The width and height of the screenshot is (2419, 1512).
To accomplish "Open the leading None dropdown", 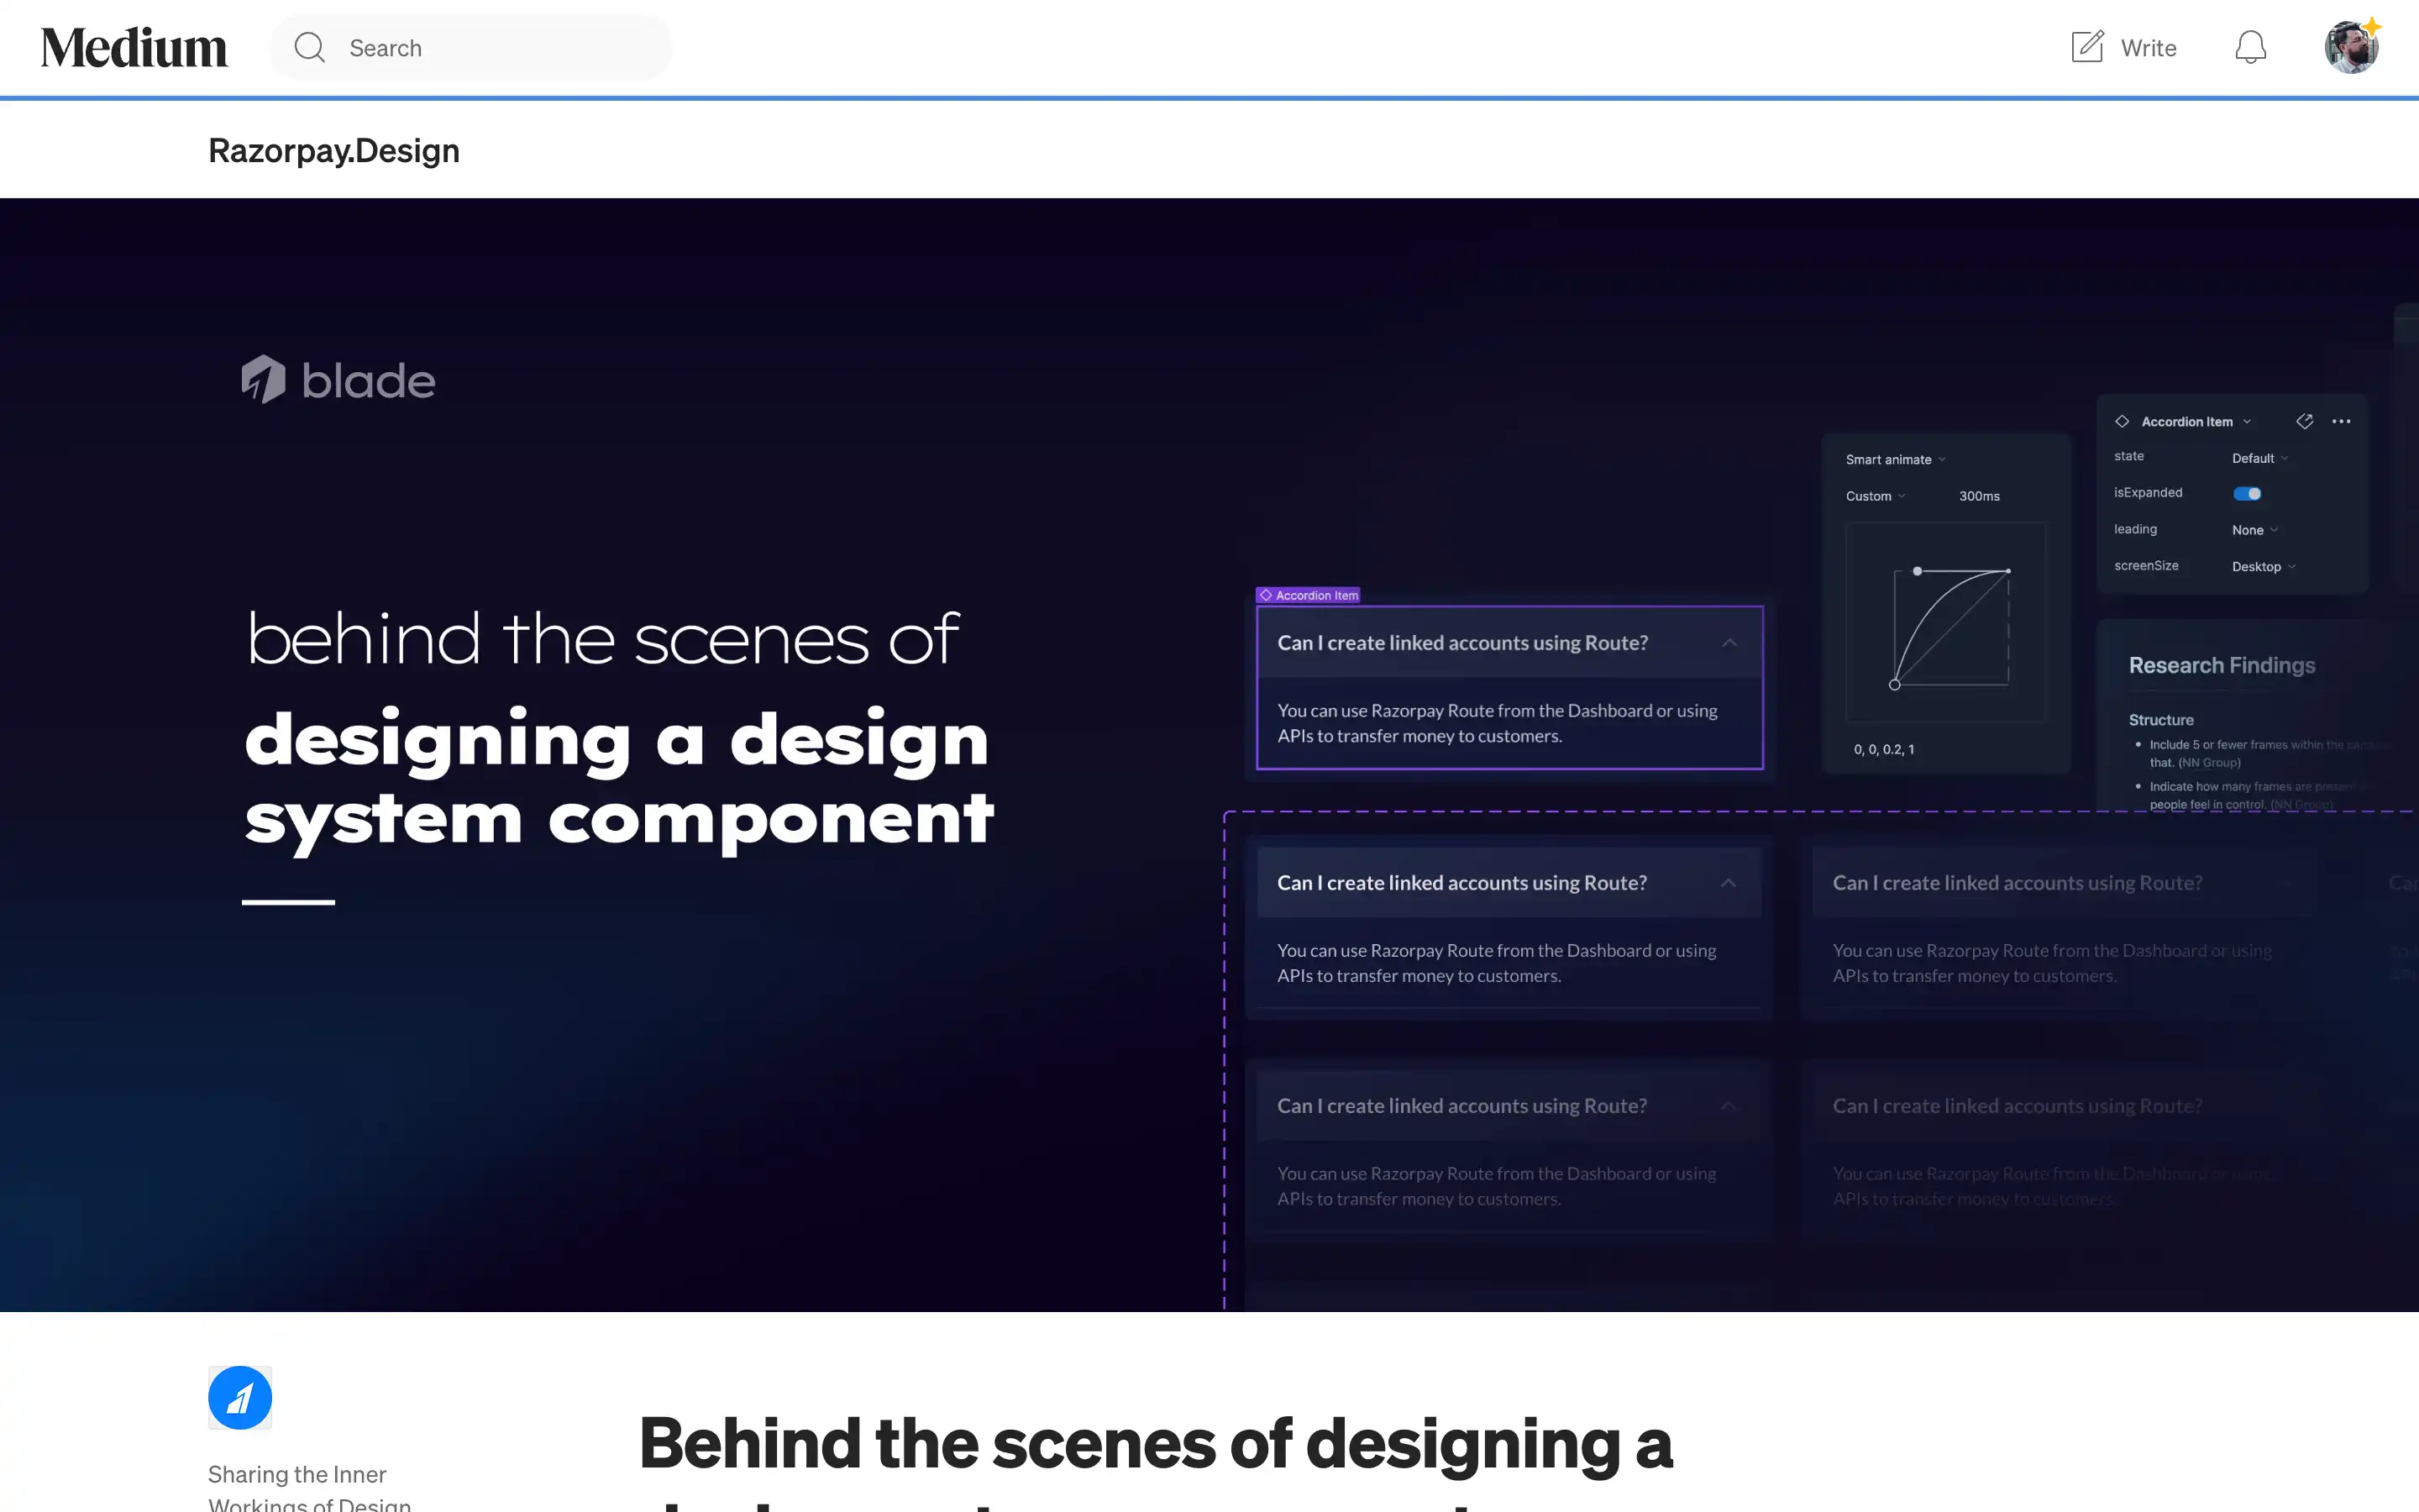I will [2255, 530].
